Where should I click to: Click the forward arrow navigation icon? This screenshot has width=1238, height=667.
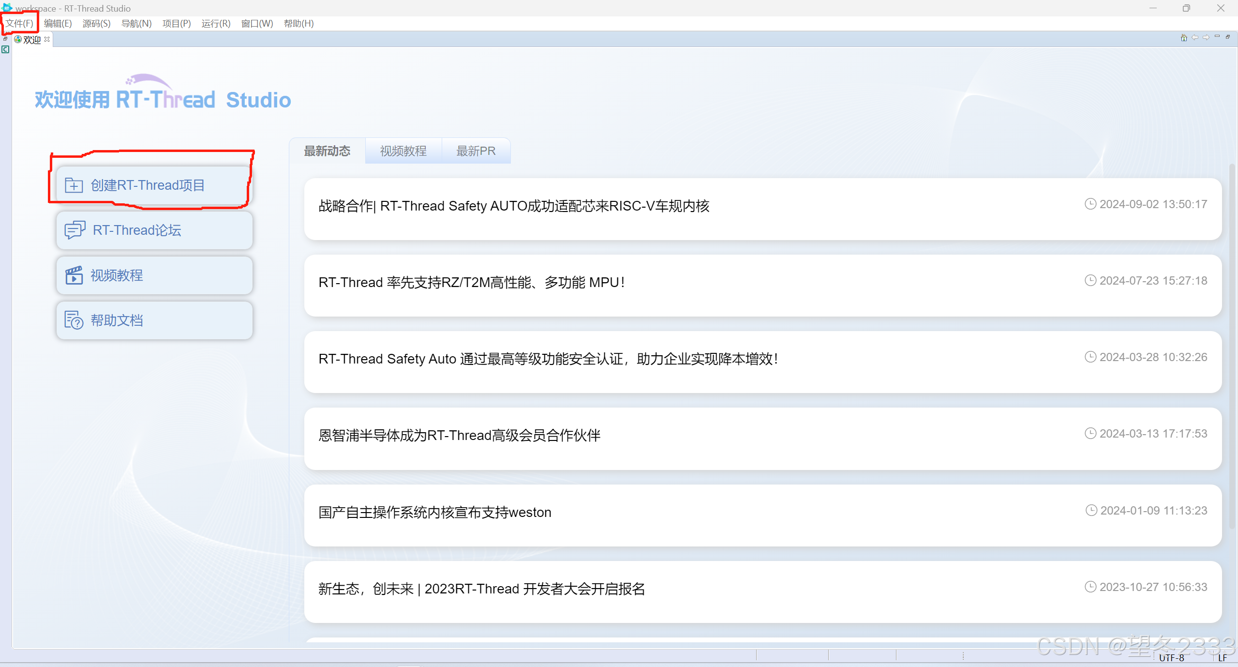pos(1206,38)
